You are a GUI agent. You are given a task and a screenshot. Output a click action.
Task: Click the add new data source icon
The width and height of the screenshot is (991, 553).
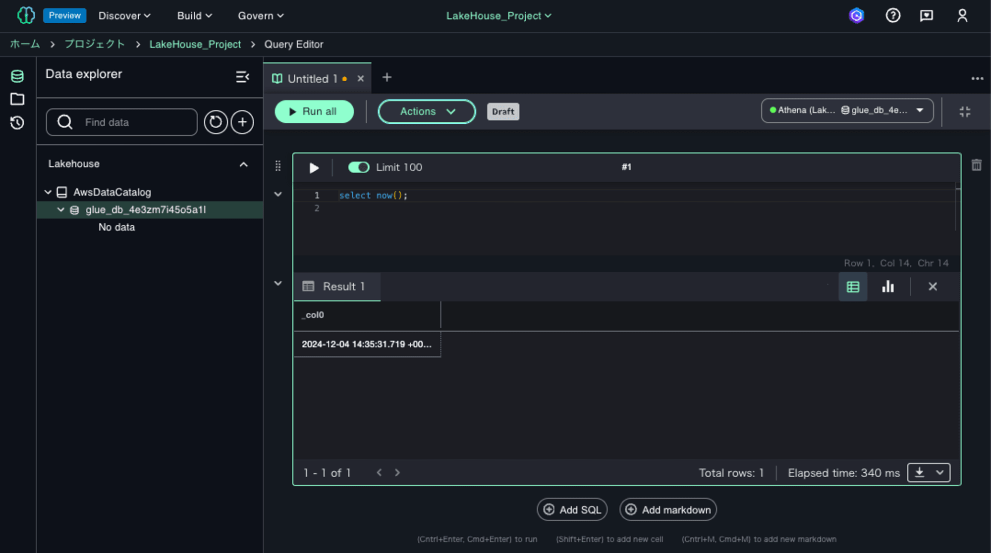click(x=242, y=122)
